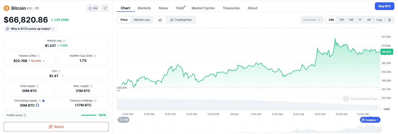Click the Treasury Holdings info icon
398x134 pixels.
95,101
